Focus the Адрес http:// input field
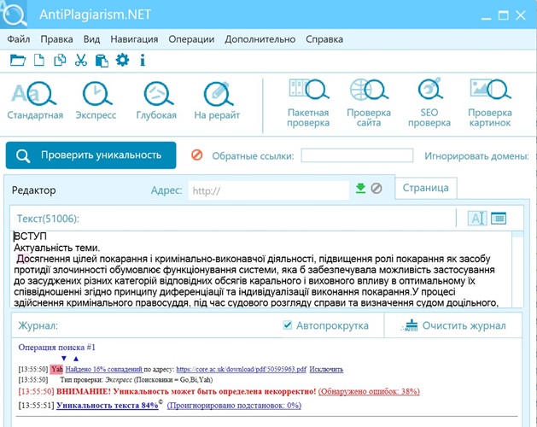 pyautogui.click(x=268, y=190)
